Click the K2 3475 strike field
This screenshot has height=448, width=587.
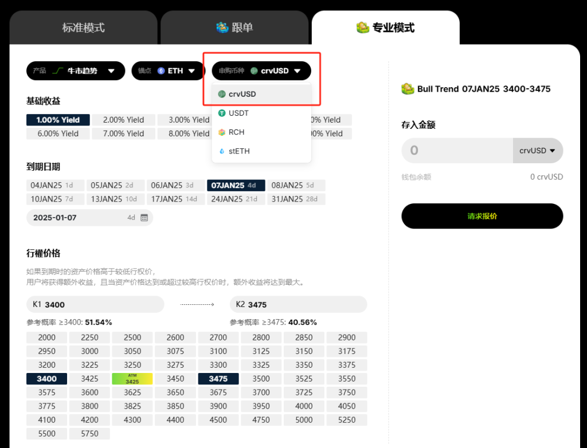[298, 304]
